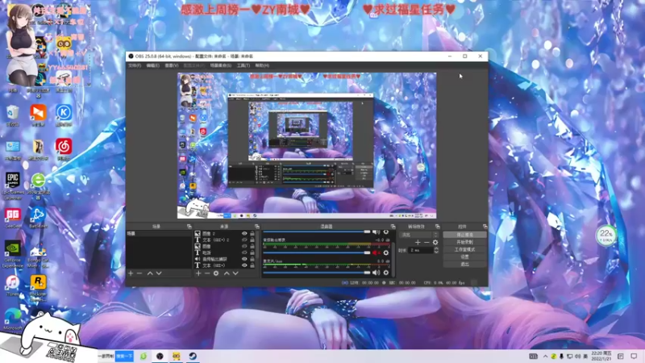Image resolution: width=645 pixels, height=363 pixels.
Task: Remove the transition with the minus icon
Action: (427, 243)
